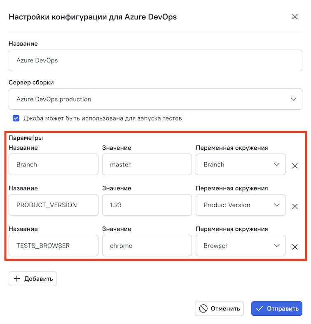Uncheck the job can run tests checkbox
Screen dimensions: 311x324
[x=16, y=118]
